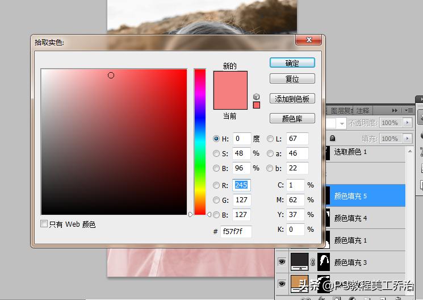
Task: Click the hue slider's right triangle marker
Action: pos(209,214)
